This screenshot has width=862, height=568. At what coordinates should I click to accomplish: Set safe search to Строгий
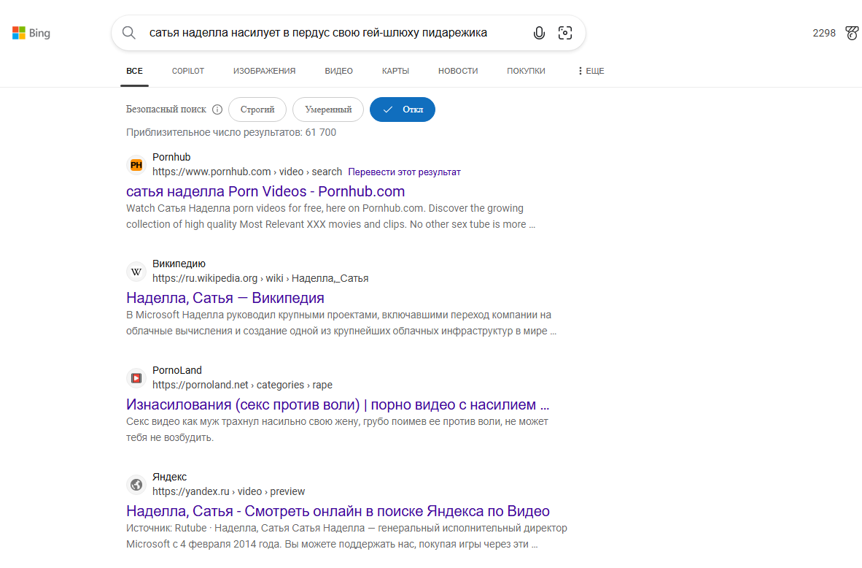point(257,110)
